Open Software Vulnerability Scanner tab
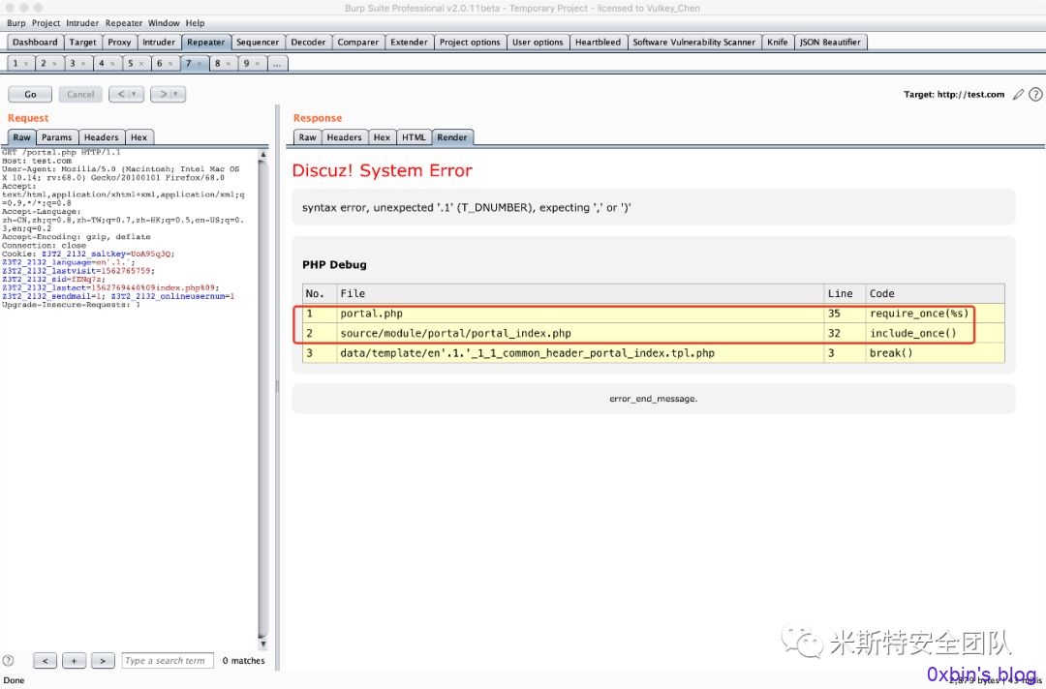Viewport: 1046px width, 689px height. click(694, 42)
